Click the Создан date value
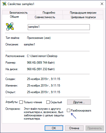Screen dimensions: 106x133 point(43,79)
